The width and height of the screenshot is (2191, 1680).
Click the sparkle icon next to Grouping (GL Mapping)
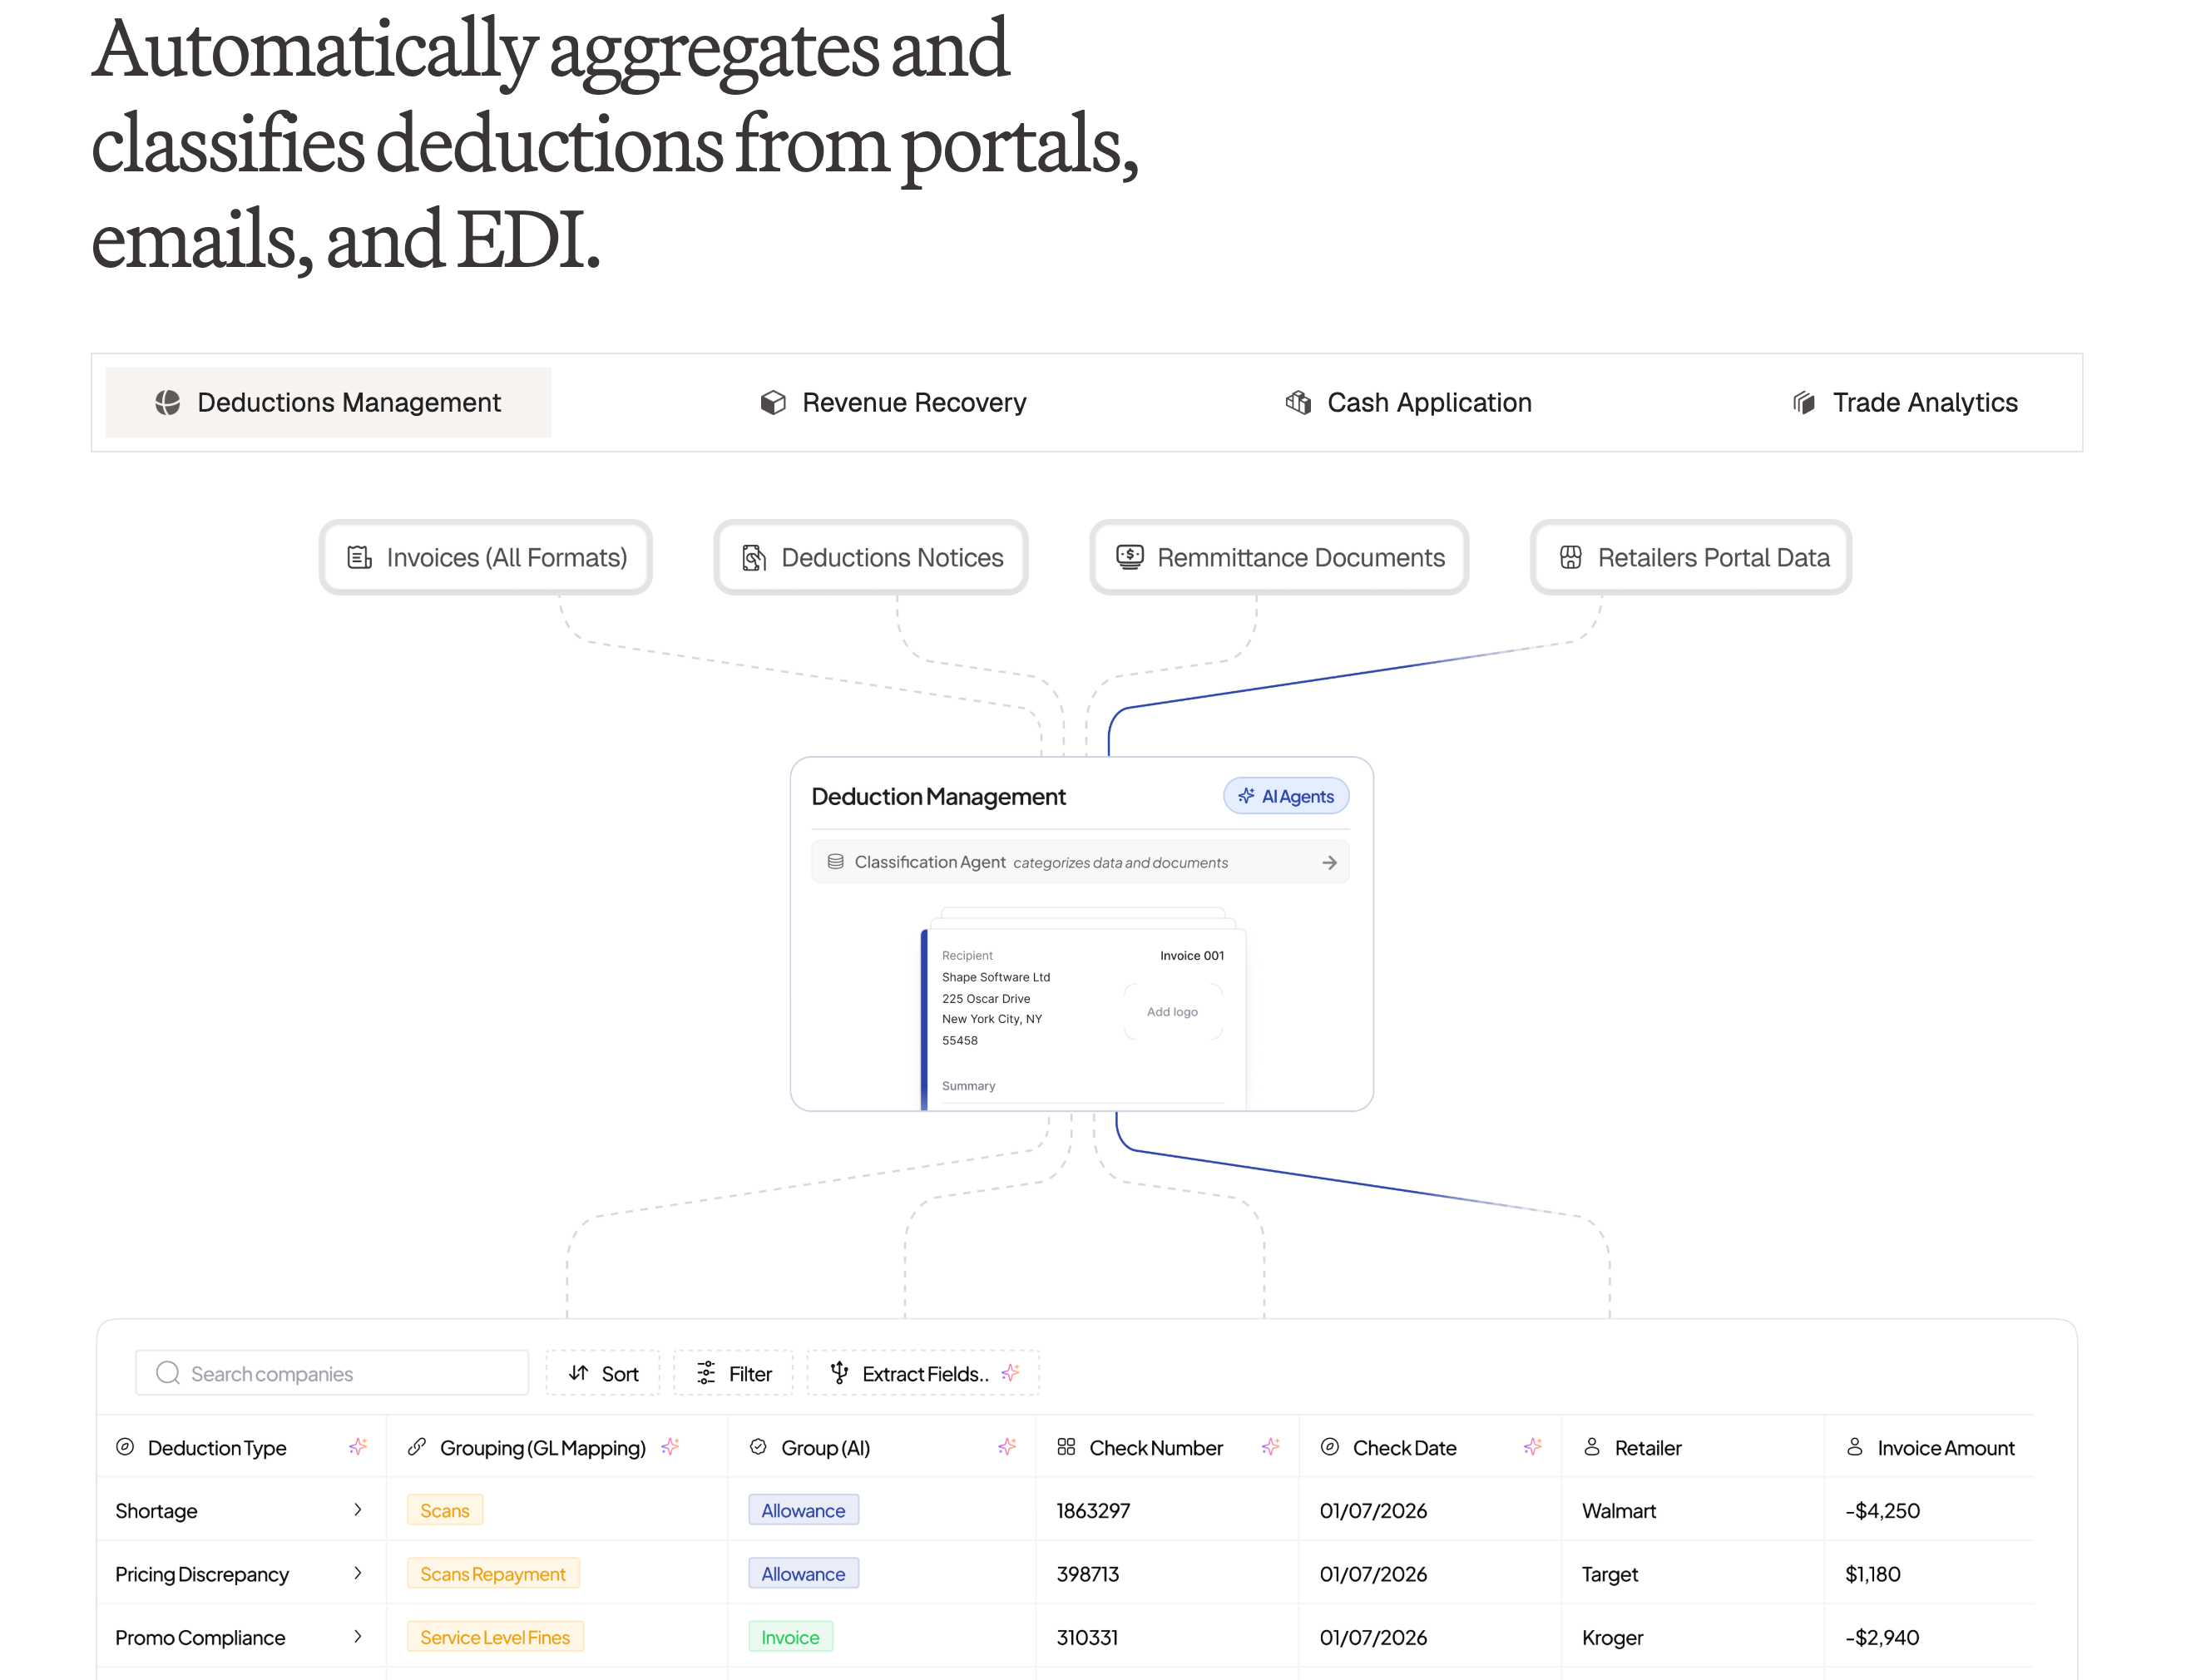click(x=671, y=1447)
